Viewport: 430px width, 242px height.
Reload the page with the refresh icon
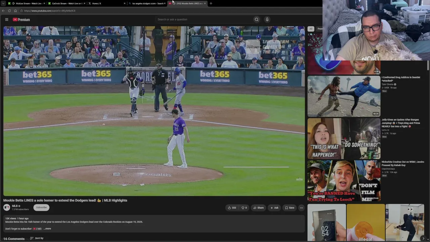(x=9, y=11)
